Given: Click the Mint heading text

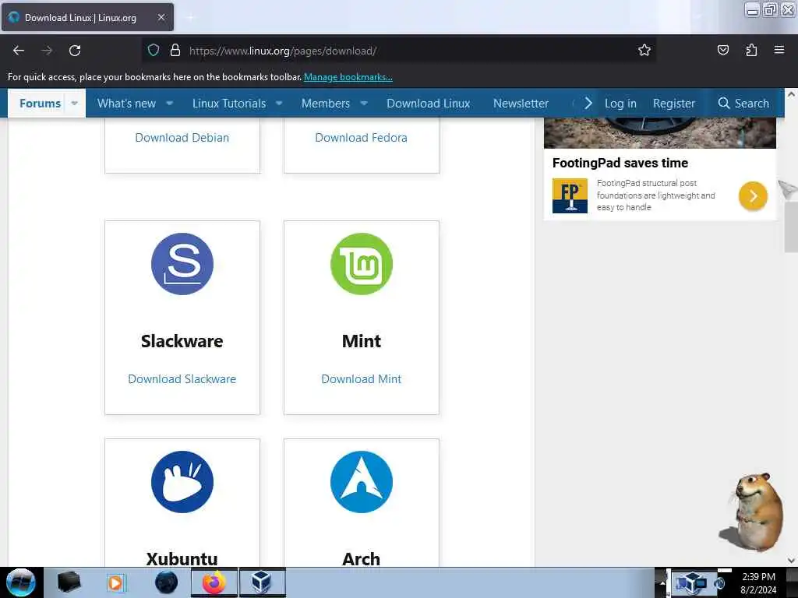Looking at the screenshot, I should [x=362, y=341].
